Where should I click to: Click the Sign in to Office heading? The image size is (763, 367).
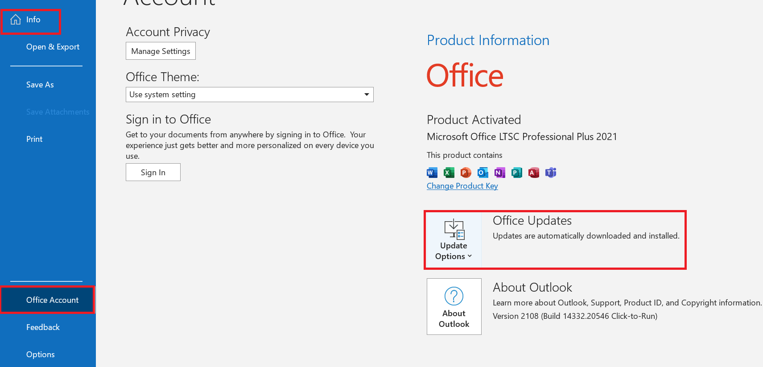point(168,120)
